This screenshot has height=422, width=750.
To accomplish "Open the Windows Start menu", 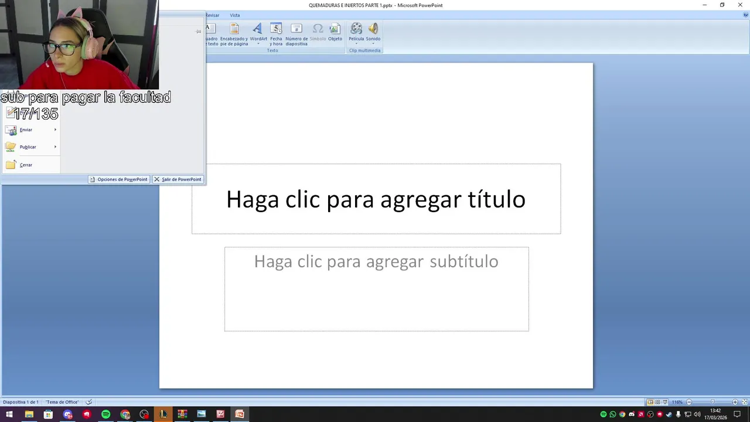I will coord(9,414).
